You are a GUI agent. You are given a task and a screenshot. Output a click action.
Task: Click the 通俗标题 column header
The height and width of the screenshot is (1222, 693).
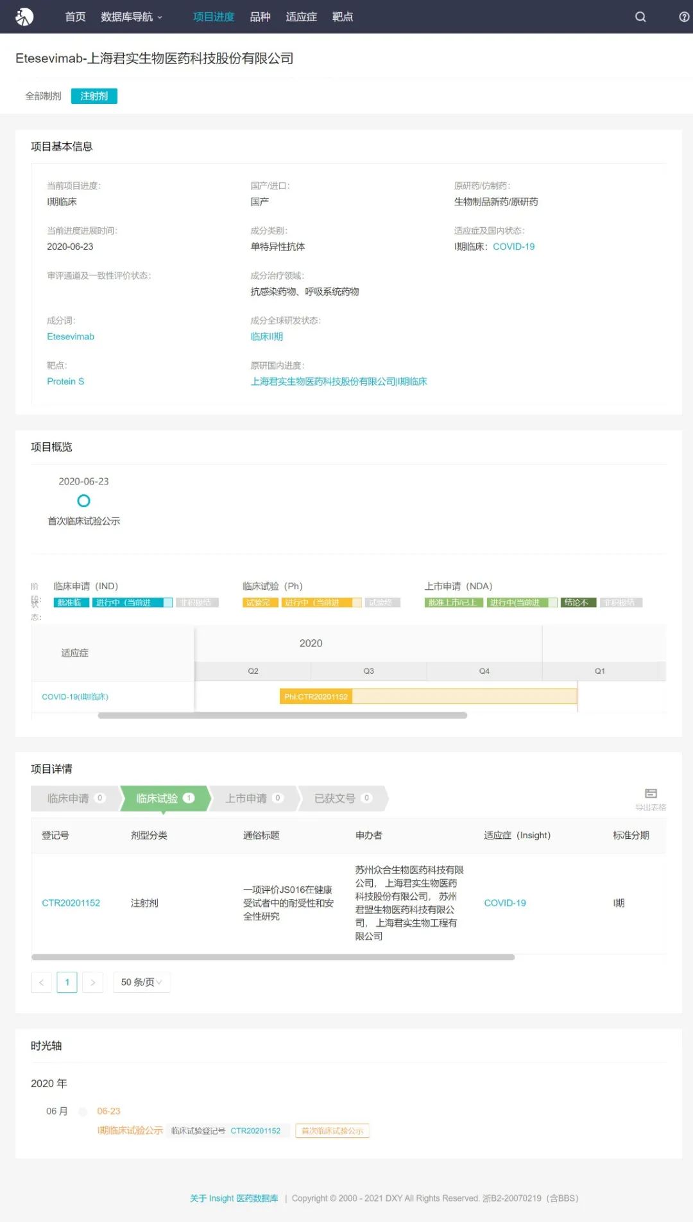click(261, 835)
